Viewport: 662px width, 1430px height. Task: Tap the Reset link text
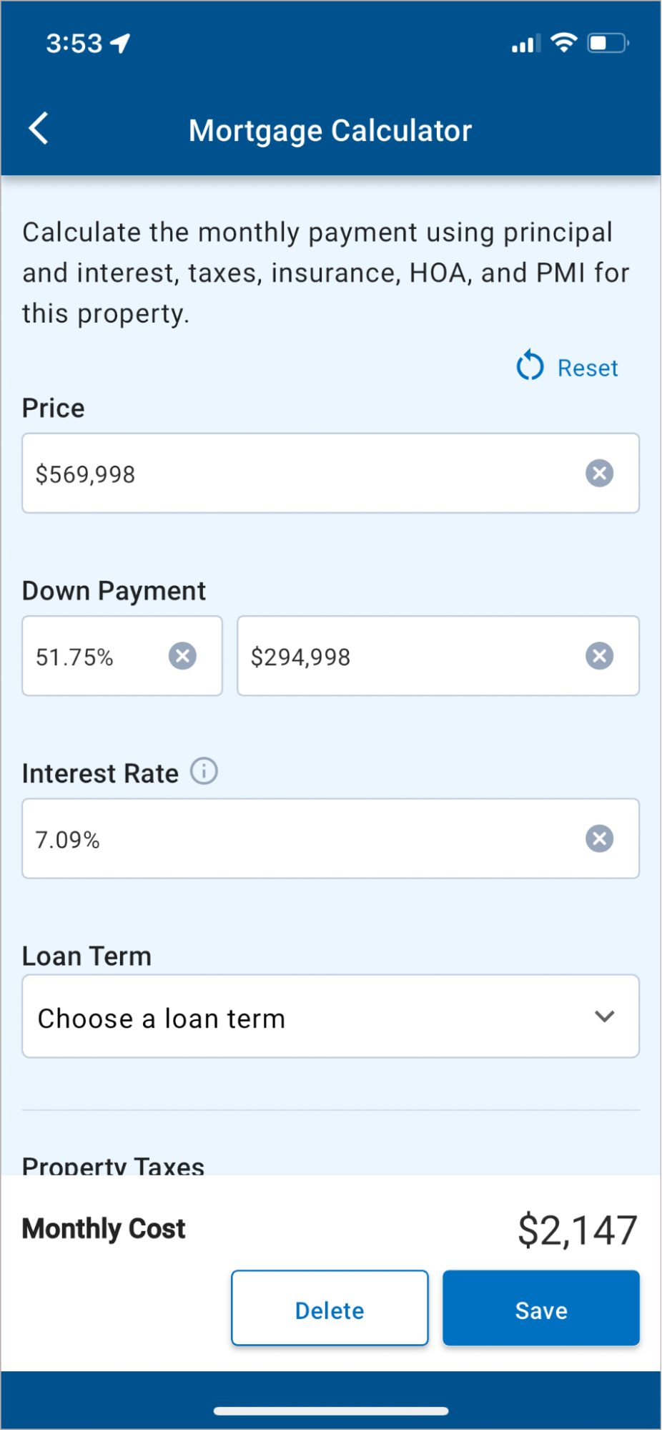pos(588,368)
